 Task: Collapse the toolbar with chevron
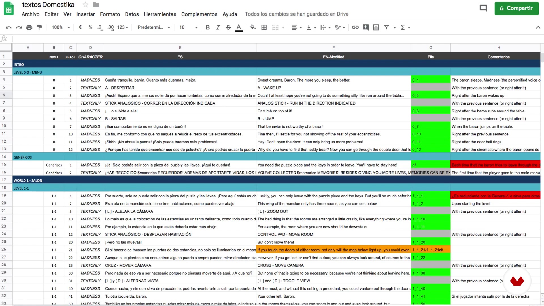pos(538,27)
